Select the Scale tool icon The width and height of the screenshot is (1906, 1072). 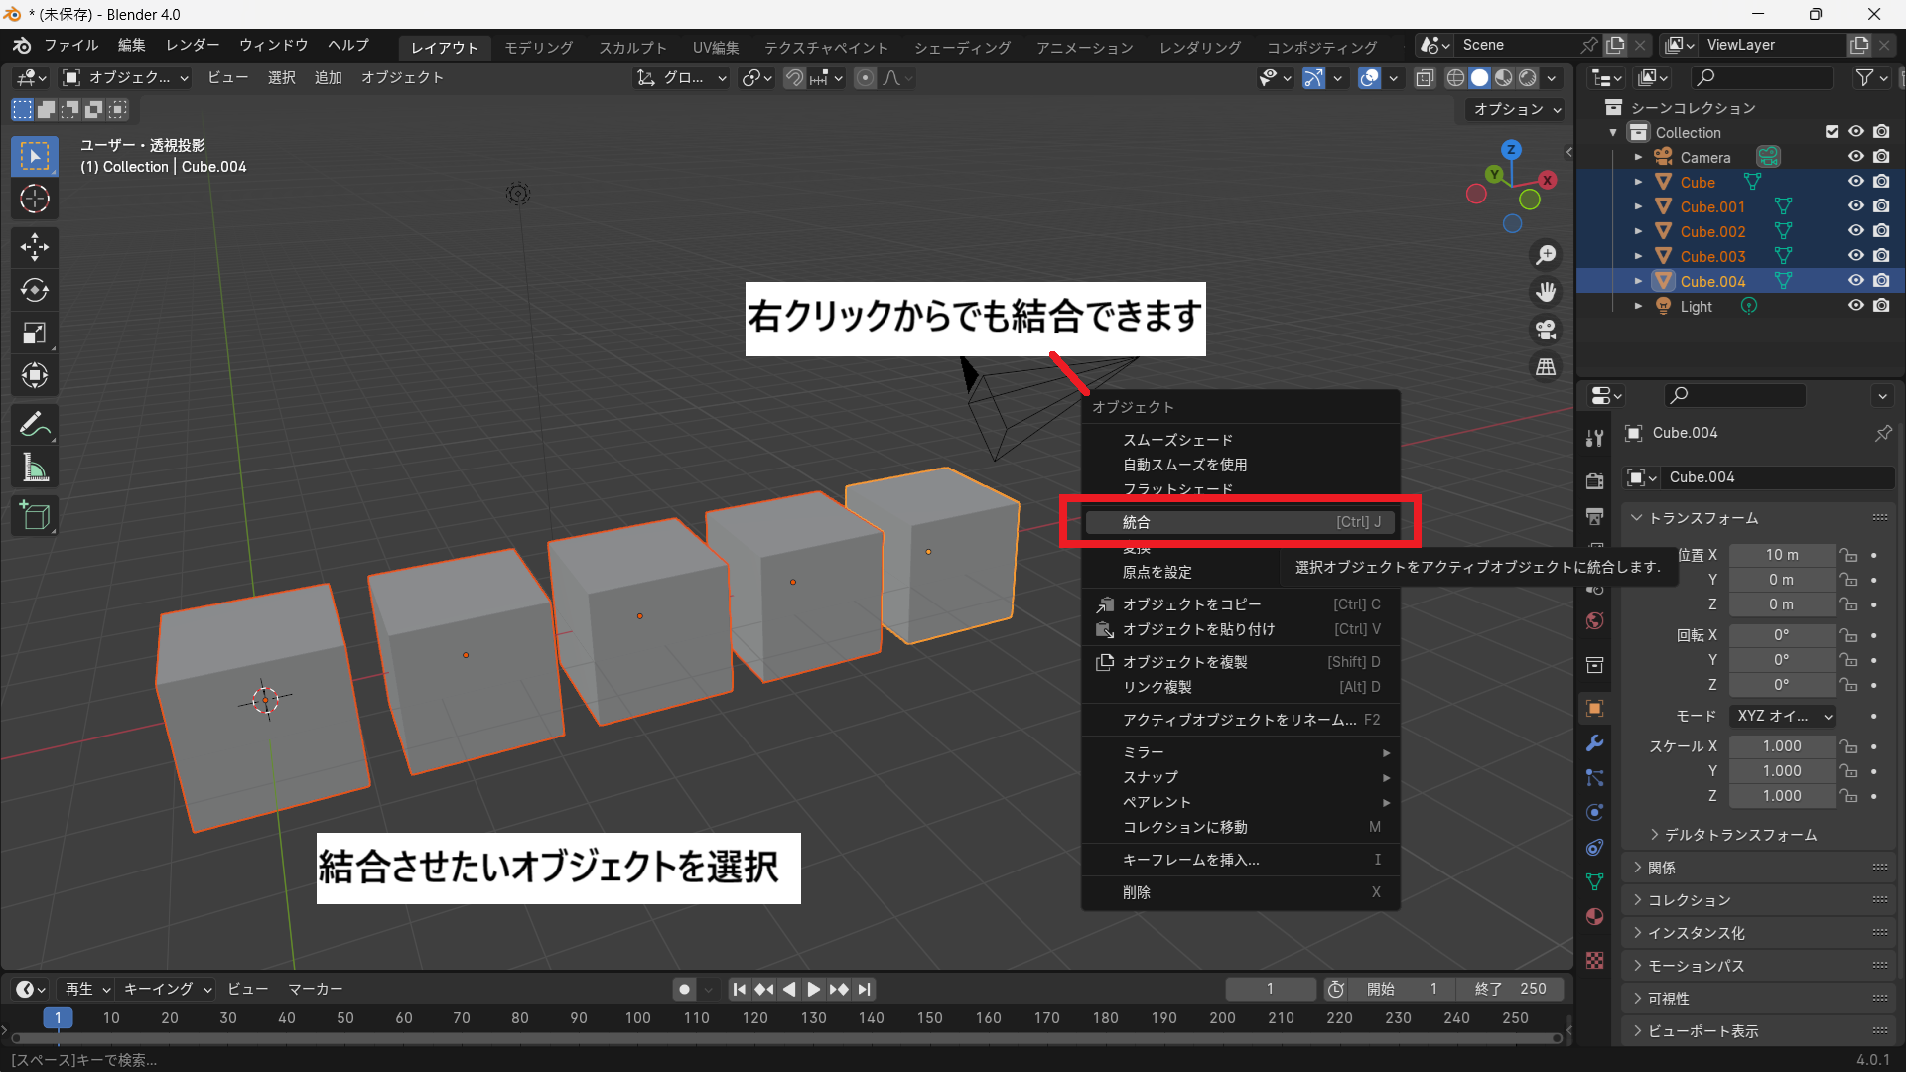pos(35,333)
